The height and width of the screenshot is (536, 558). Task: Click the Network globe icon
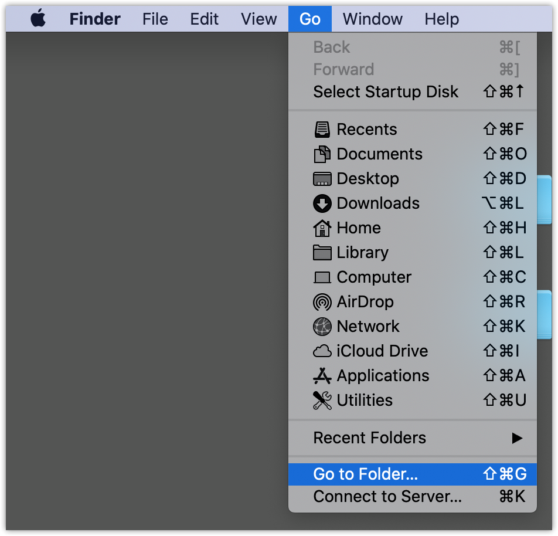coord(322,327)
